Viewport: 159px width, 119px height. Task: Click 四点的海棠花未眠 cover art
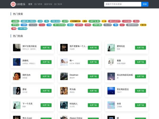point(111,76)
